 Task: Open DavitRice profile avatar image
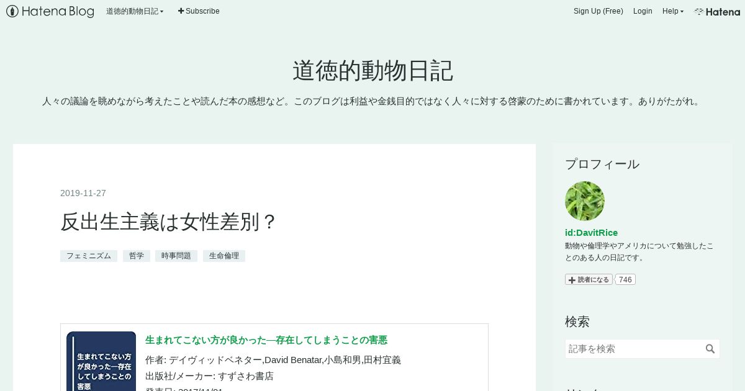coord(585,201)
